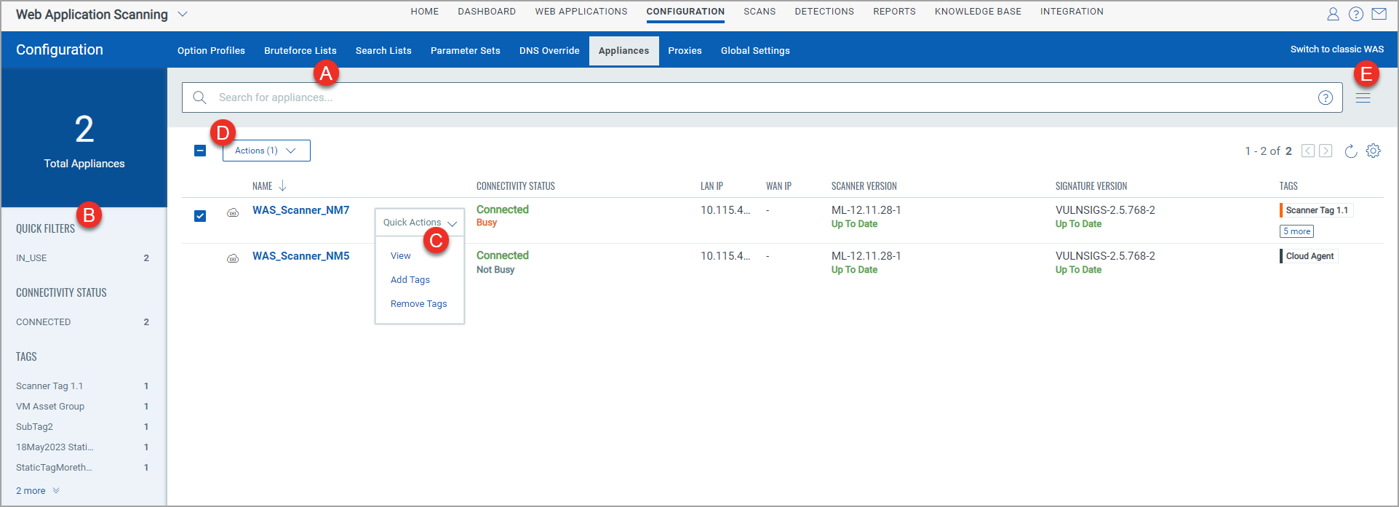Open the KNOWLEDGE BASE menu

coord(978,12)
